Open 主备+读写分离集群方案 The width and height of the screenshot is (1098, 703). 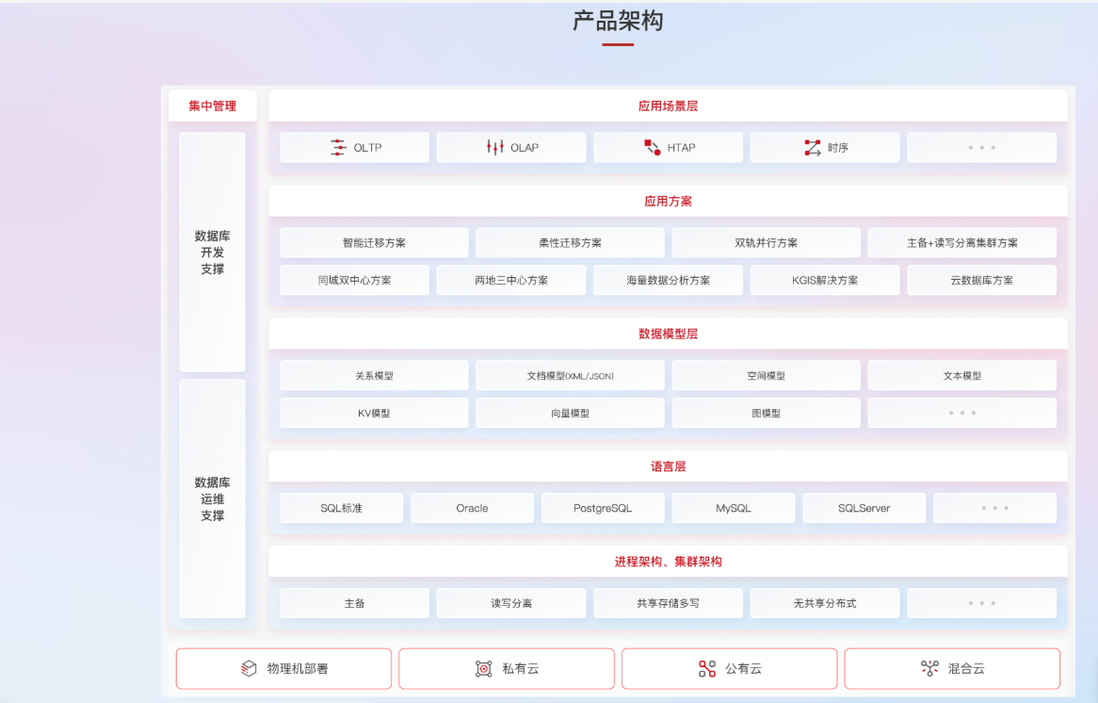[962, 242]
